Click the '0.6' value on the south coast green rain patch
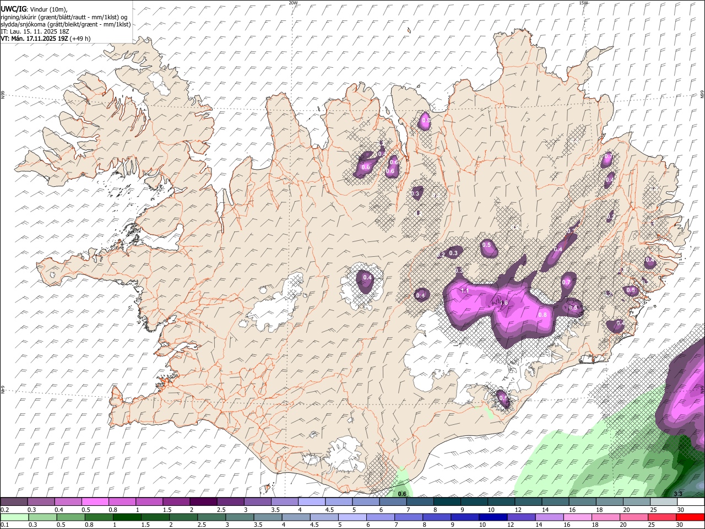 tap(402, 494)
